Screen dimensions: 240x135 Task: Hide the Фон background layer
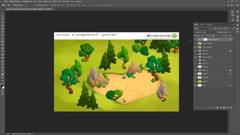click(195, 85)
